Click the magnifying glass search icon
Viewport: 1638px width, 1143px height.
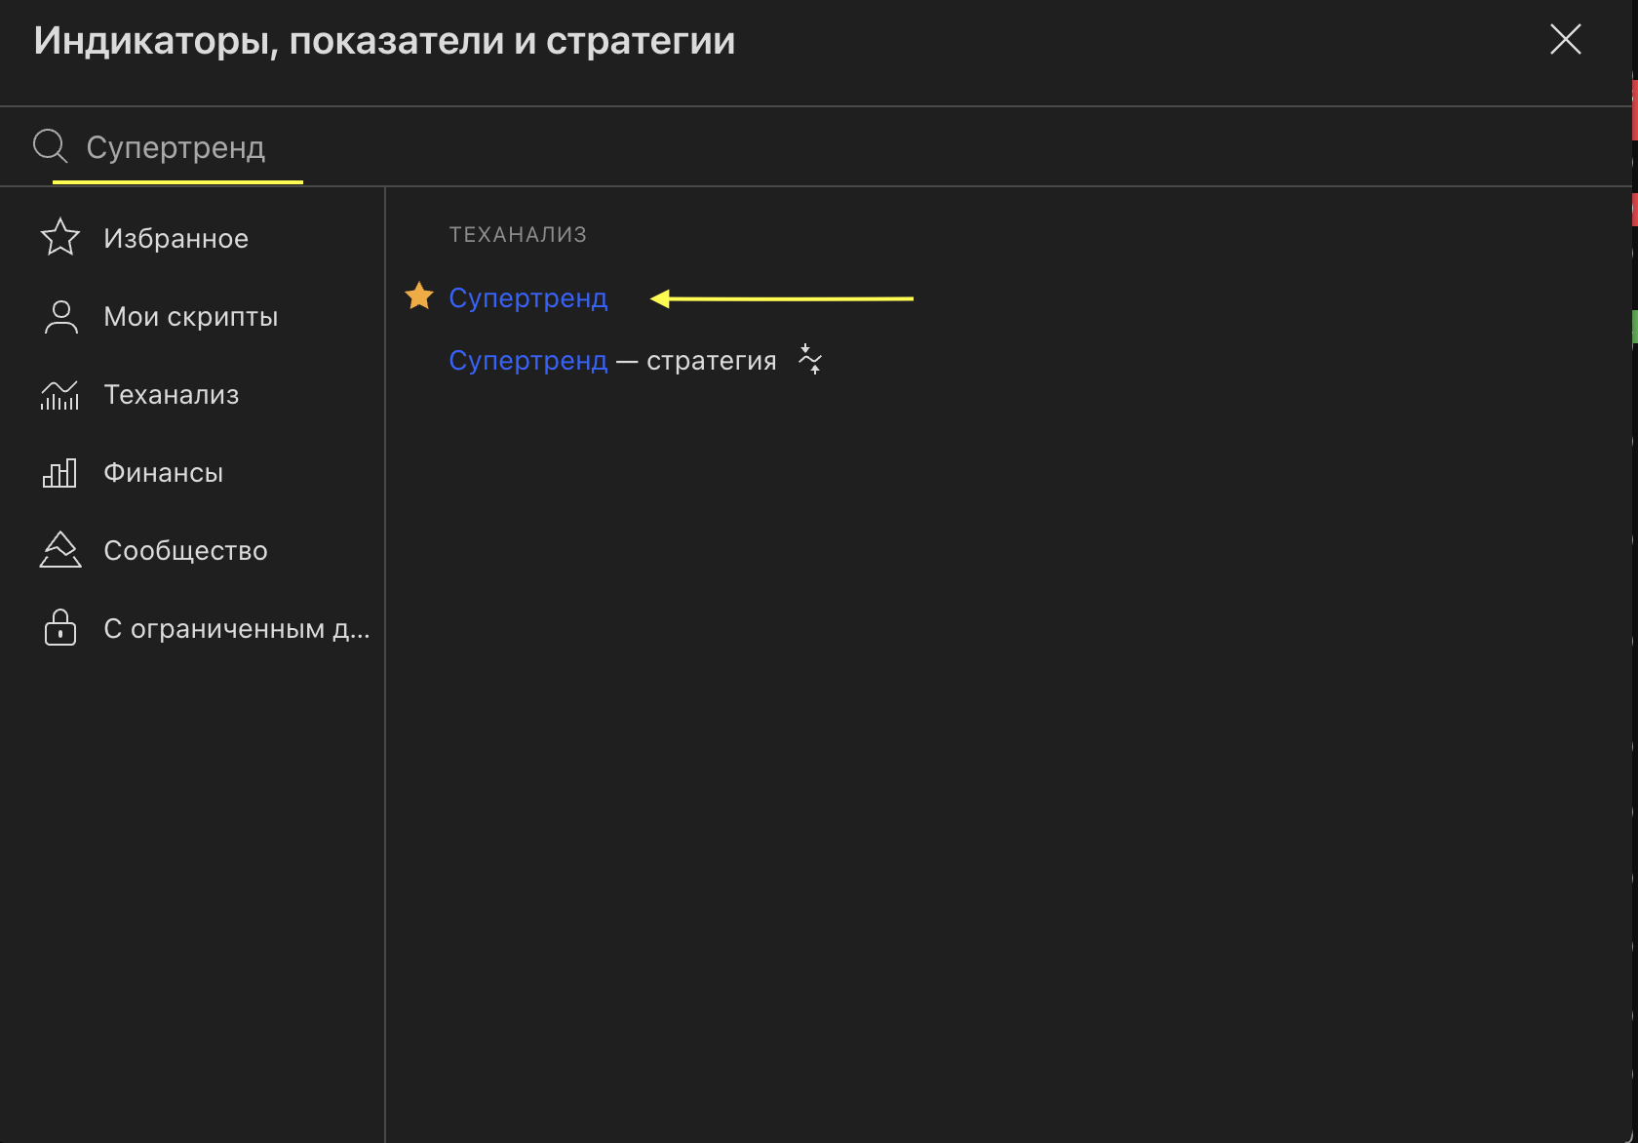50,146
